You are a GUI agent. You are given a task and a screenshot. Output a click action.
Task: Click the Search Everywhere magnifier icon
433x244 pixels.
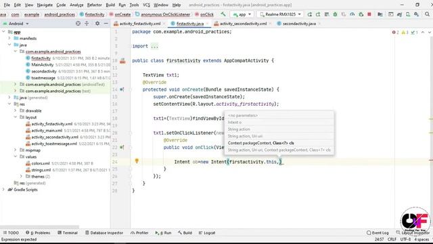coord(427,14)
